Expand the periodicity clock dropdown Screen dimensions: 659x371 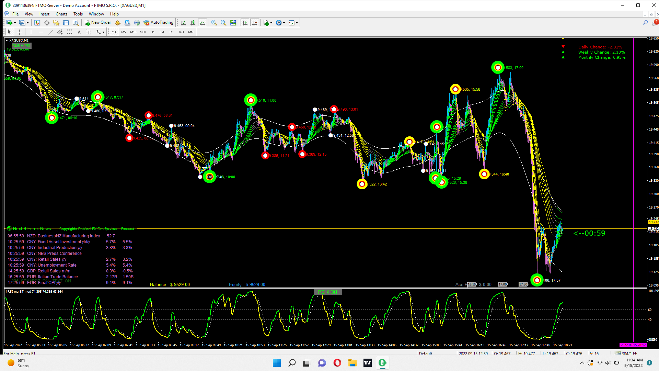284,23
